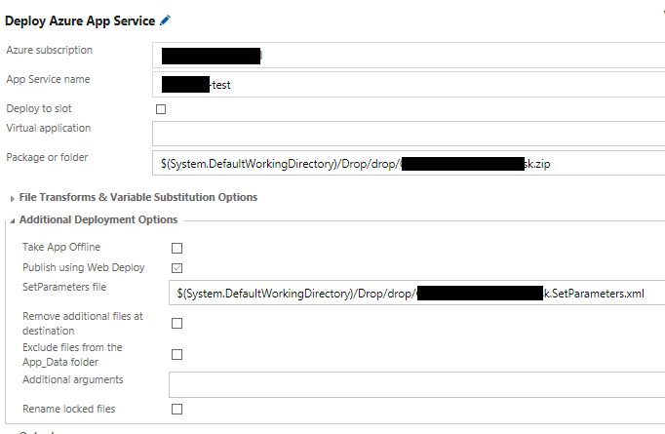665x434 pixels.
Task: Select the Rename locked files label
Action: (68, 409)
